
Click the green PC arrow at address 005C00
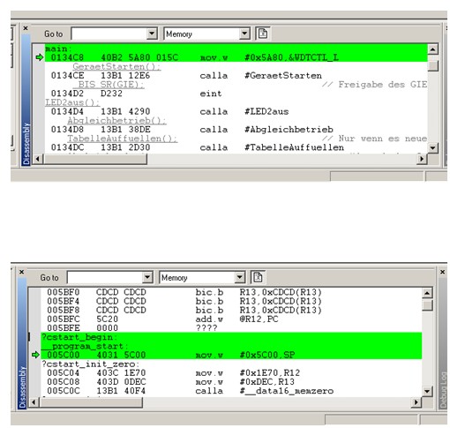tap(35, 355)
